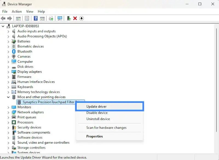The height and width of the screenshot is (160, 219).
Task: Open Help using the blue question mark icon
Action: coord(36,18)
